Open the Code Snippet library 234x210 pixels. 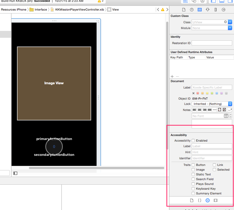click(200, 200)
